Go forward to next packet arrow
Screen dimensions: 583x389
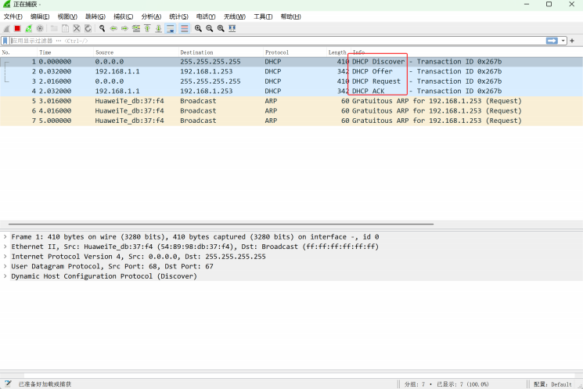[124, 29]
